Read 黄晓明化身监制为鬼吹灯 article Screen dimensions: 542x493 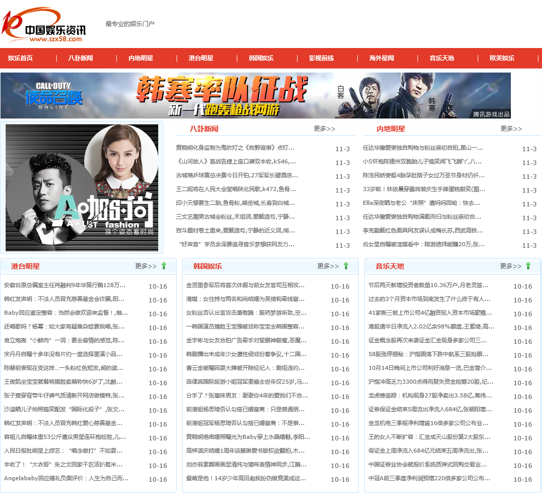[235, 148]
